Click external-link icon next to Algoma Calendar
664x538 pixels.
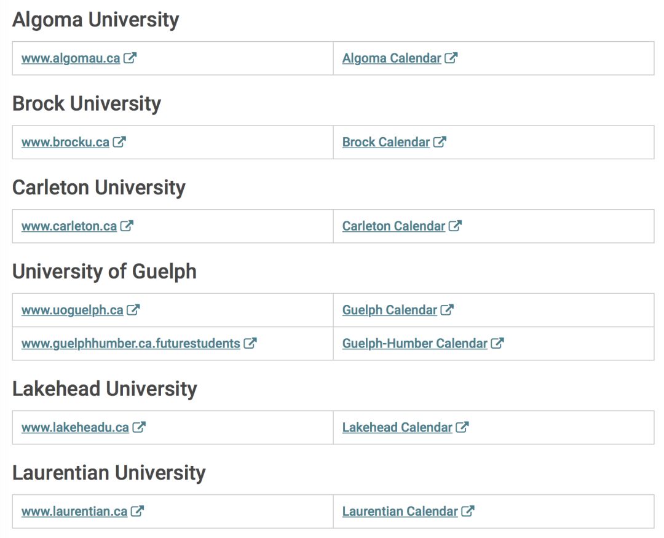click(x=451, y=58)
